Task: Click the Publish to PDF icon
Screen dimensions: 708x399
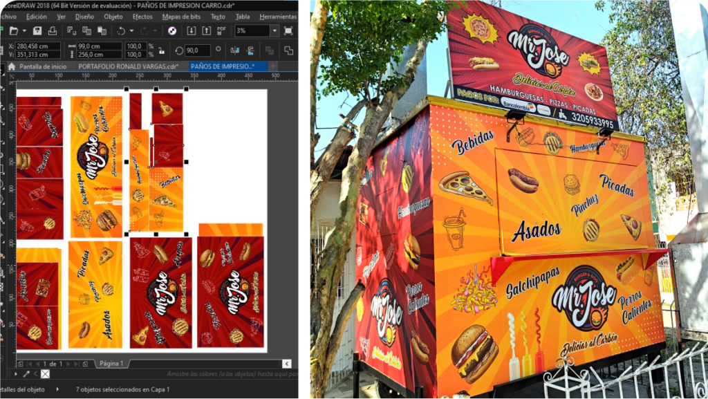Action: (x=221, y=31)
